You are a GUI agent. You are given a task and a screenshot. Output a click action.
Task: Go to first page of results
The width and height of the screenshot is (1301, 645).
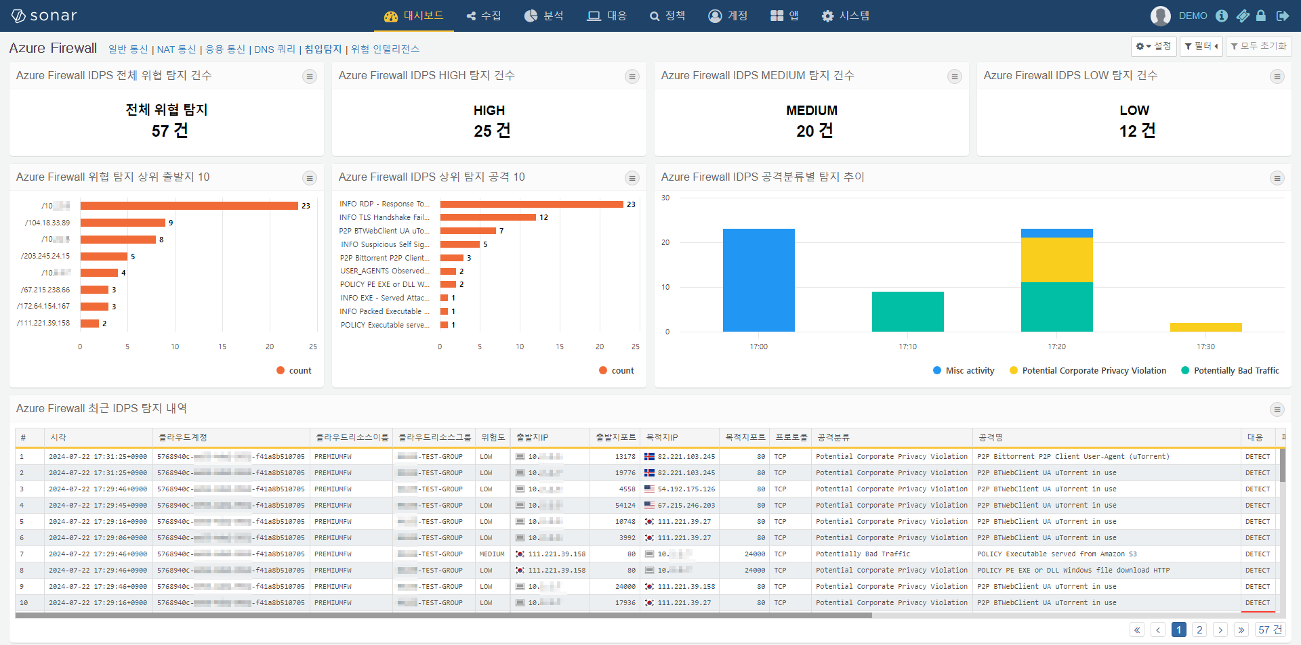tap(1137, 629)
